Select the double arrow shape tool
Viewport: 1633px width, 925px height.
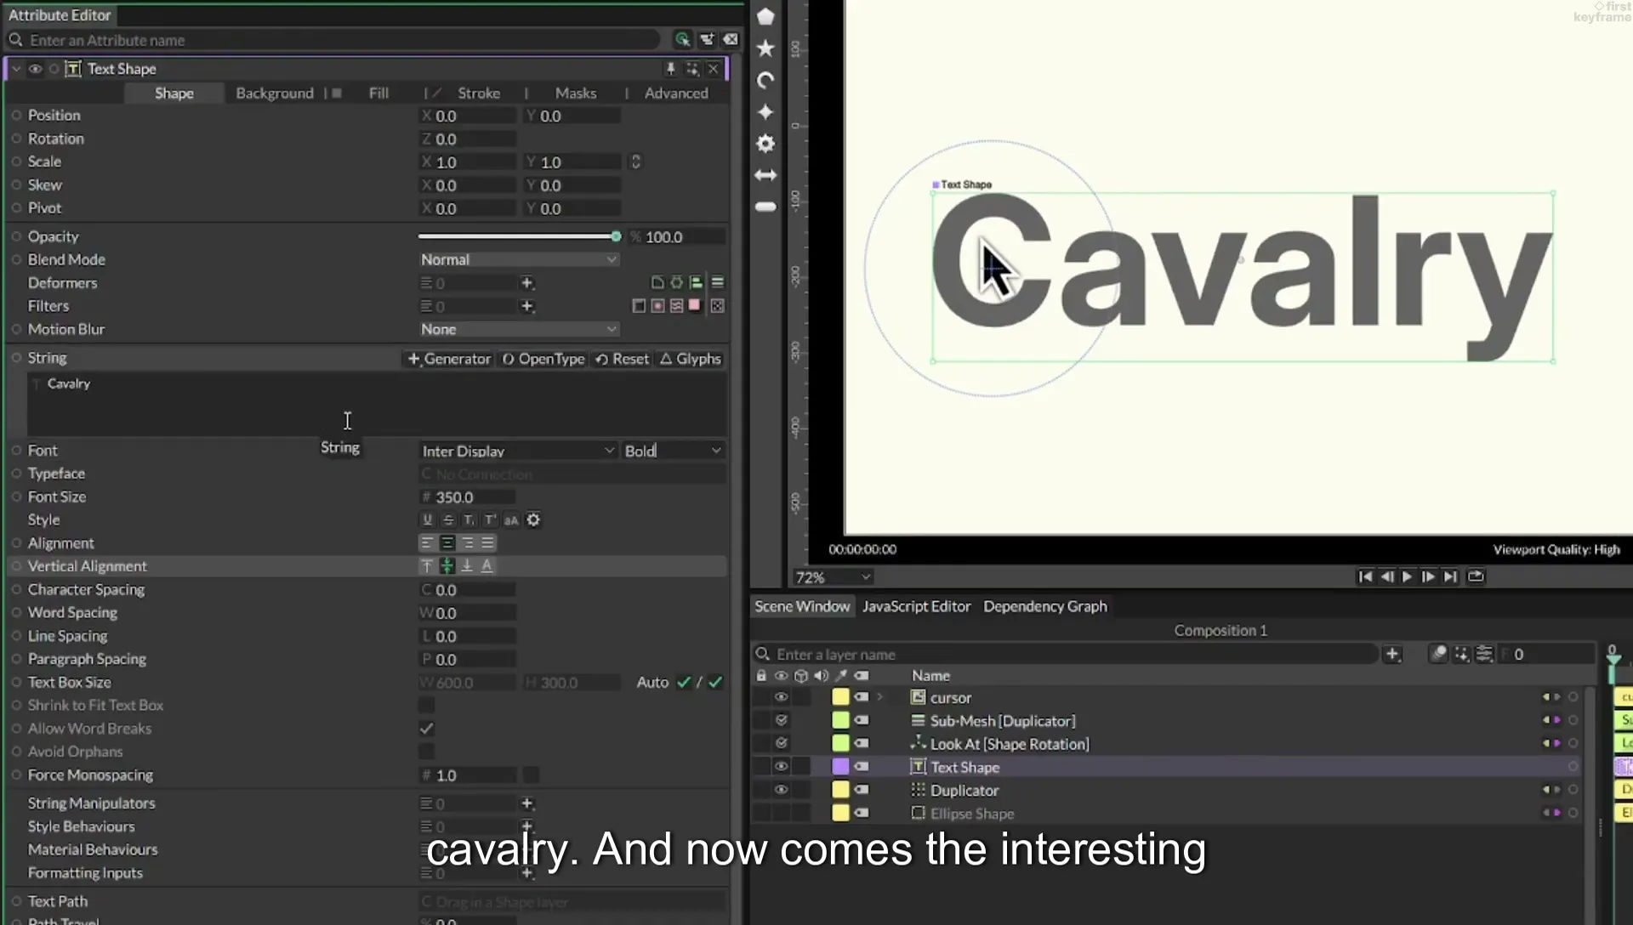pos(765,175)
